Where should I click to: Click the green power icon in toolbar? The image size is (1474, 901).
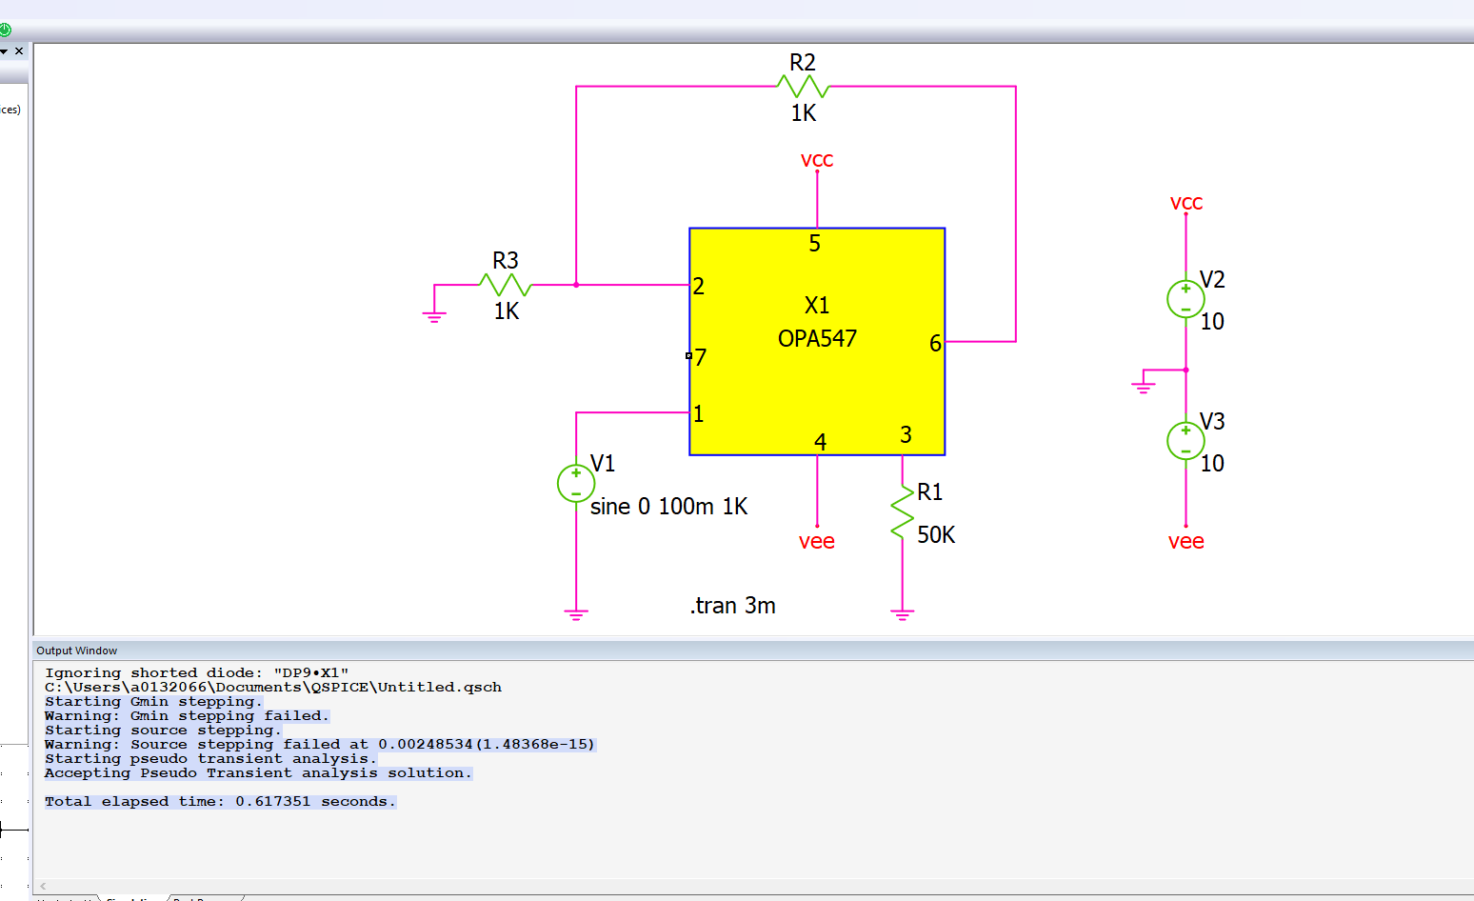click(x=5, y=30)
